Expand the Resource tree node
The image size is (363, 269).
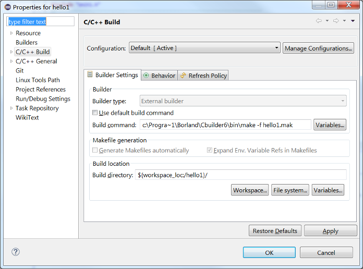11,33
